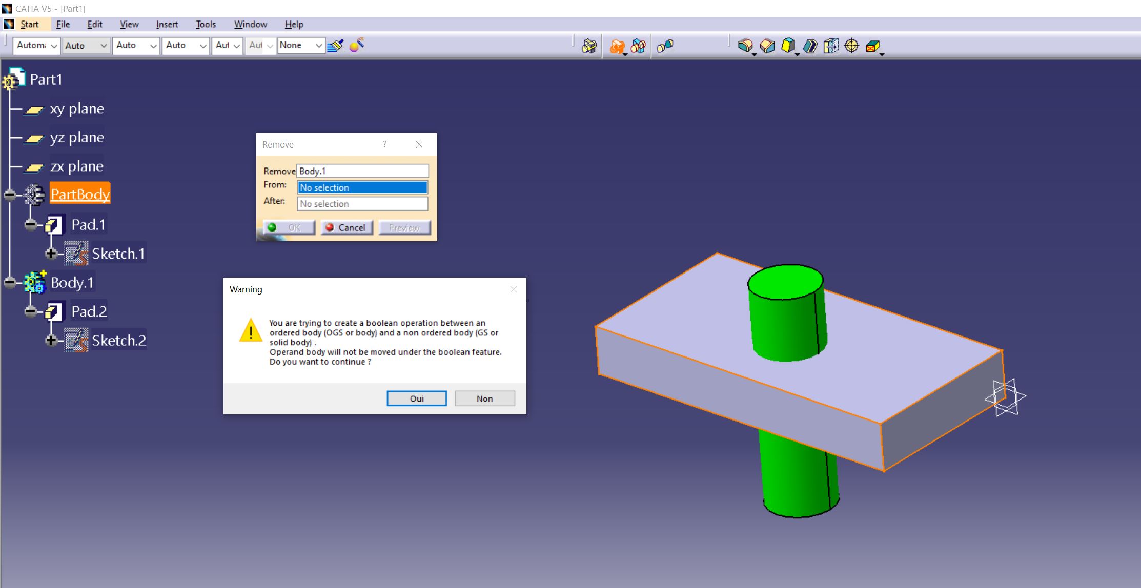Image resolution: width=1141 pixels, height=588 pixels.
Task: Click Oui to continue in Warning
Action: tap(417, 398)
